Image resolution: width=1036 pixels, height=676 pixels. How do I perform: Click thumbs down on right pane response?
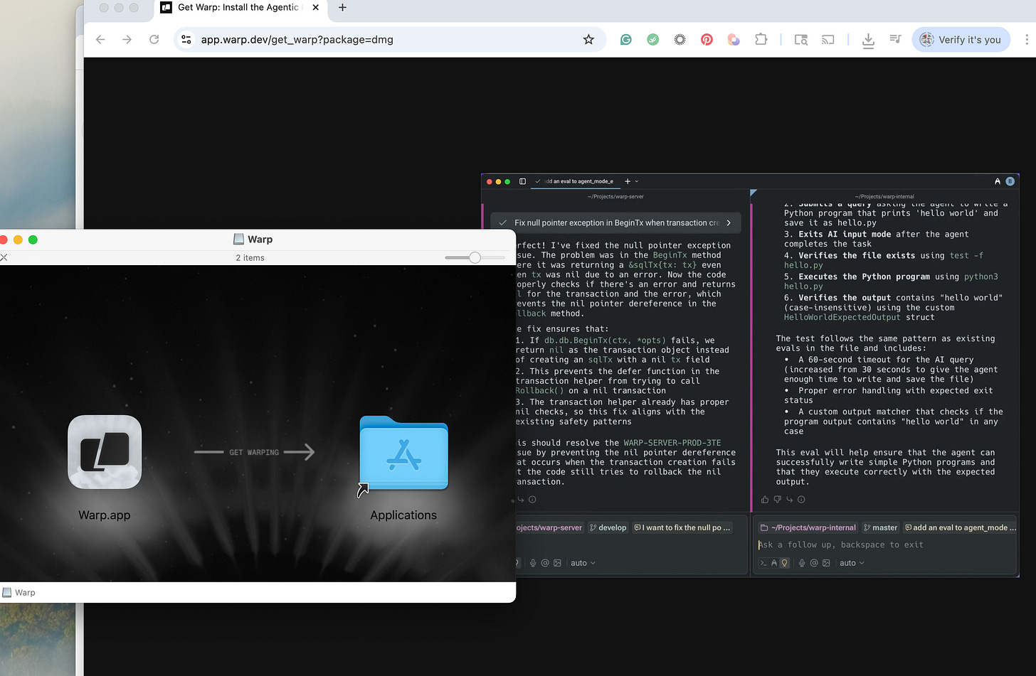(777, 499)
